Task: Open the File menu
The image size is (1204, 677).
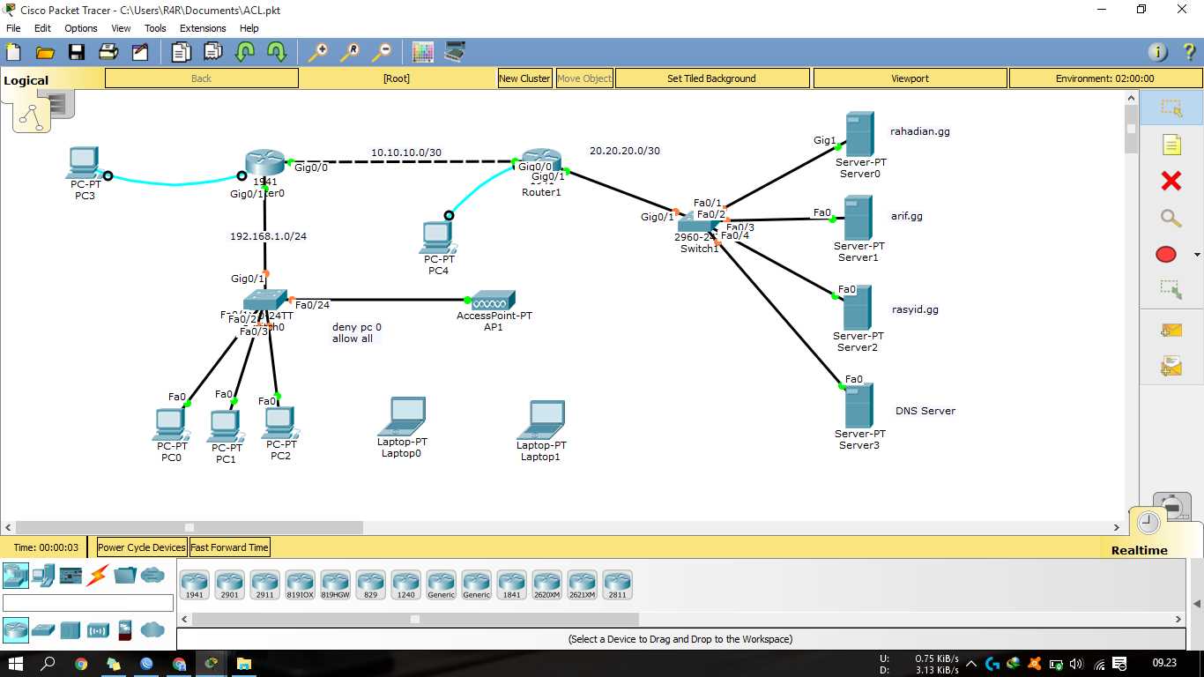Action: pos(13,28)
